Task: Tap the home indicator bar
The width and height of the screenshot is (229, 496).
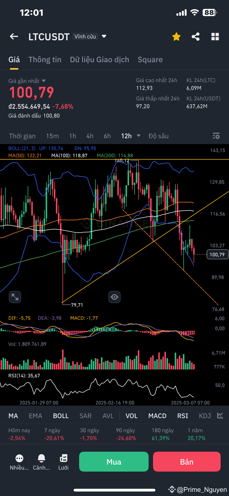Action: tap(114, 490)
